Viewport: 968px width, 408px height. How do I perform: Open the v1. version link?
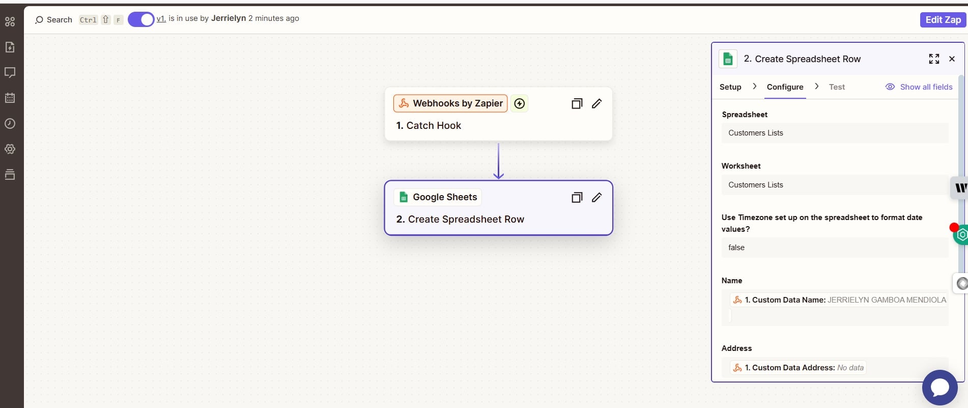click(x=161, y=18)
